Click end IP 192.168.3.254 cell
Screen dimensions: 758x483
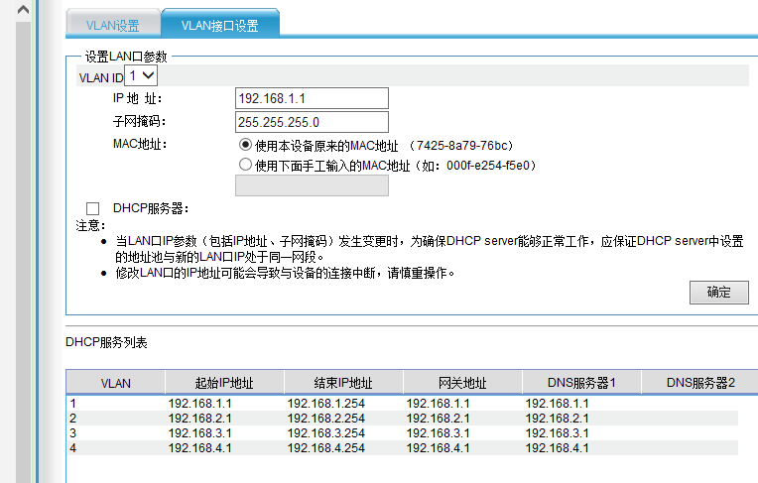click(x=325, y=433)
